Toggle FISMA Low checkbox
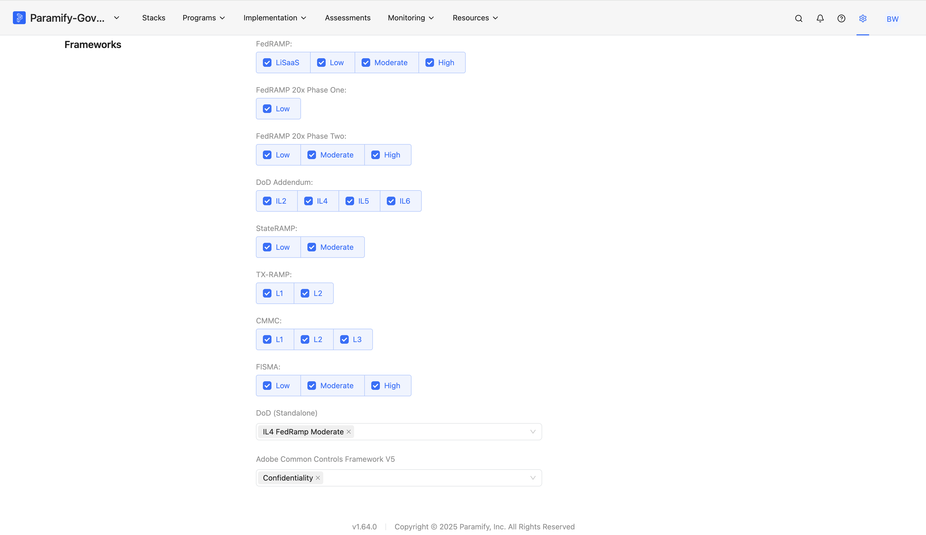 click(267, 386)
